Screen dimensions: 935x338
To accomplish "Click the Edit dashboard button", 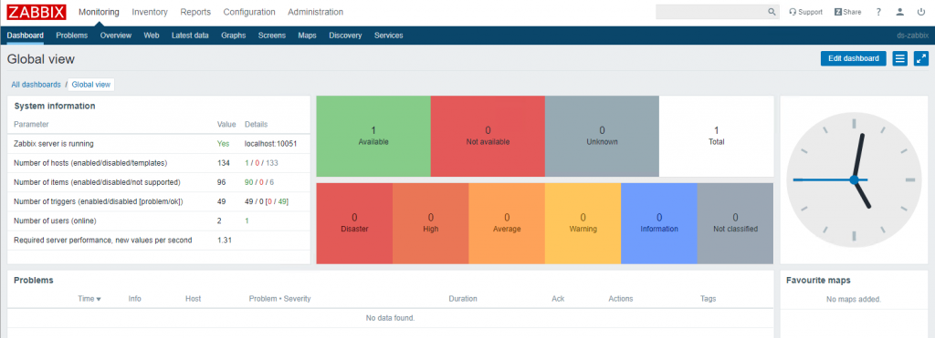I will pyautogui.click(x=854, y=58).
